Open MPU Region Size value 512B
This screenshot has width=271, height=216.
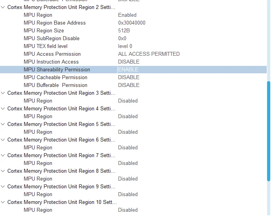tap(124, 30)
